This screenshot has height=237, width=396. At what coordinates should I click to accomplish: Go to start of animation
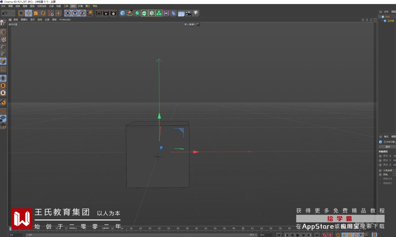point(279,235)
